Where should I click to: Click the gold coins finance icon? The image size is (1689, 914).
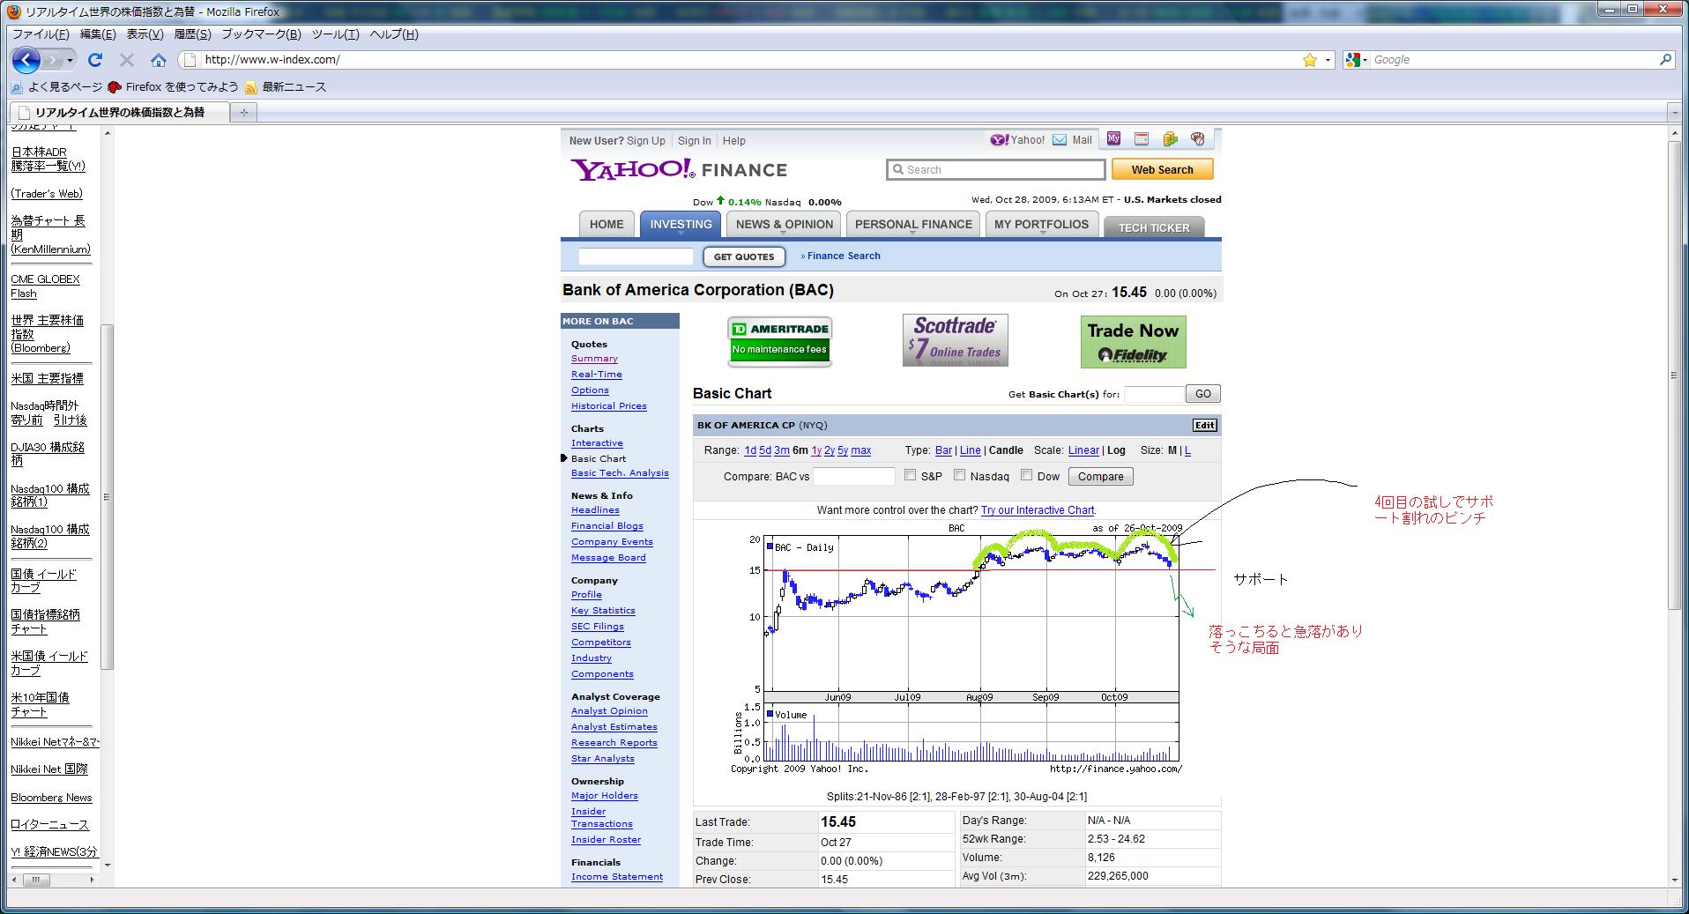coord(1170,138)
